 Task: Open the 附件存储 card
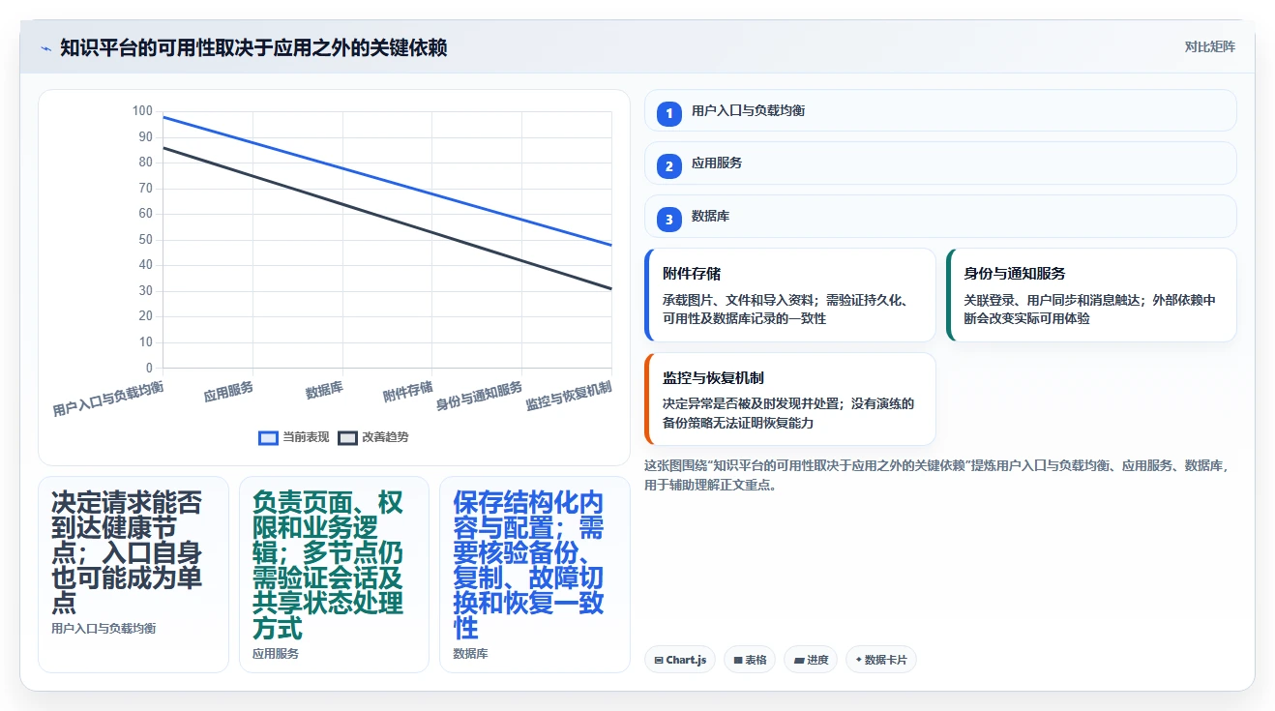point(790,295)
